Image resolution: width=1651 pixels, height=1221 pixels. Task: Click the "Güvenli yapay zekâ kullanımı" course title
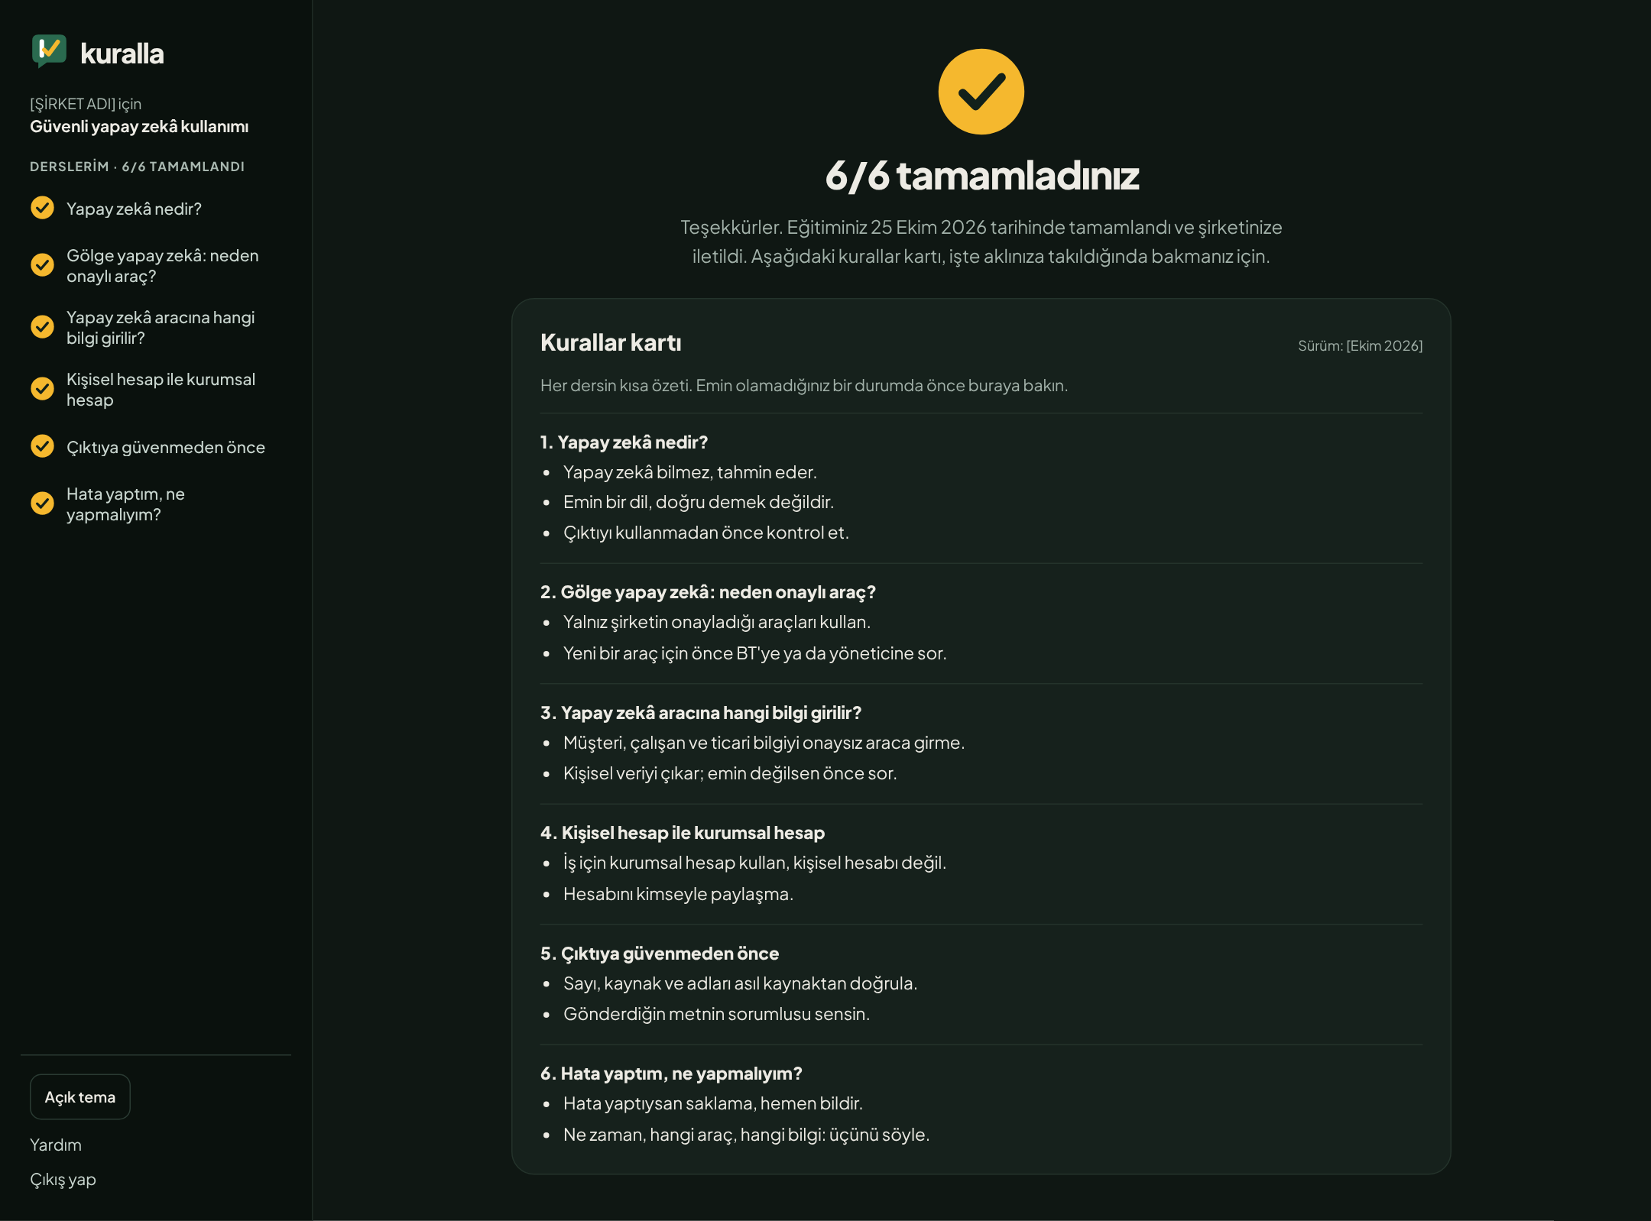pos(139,127)
